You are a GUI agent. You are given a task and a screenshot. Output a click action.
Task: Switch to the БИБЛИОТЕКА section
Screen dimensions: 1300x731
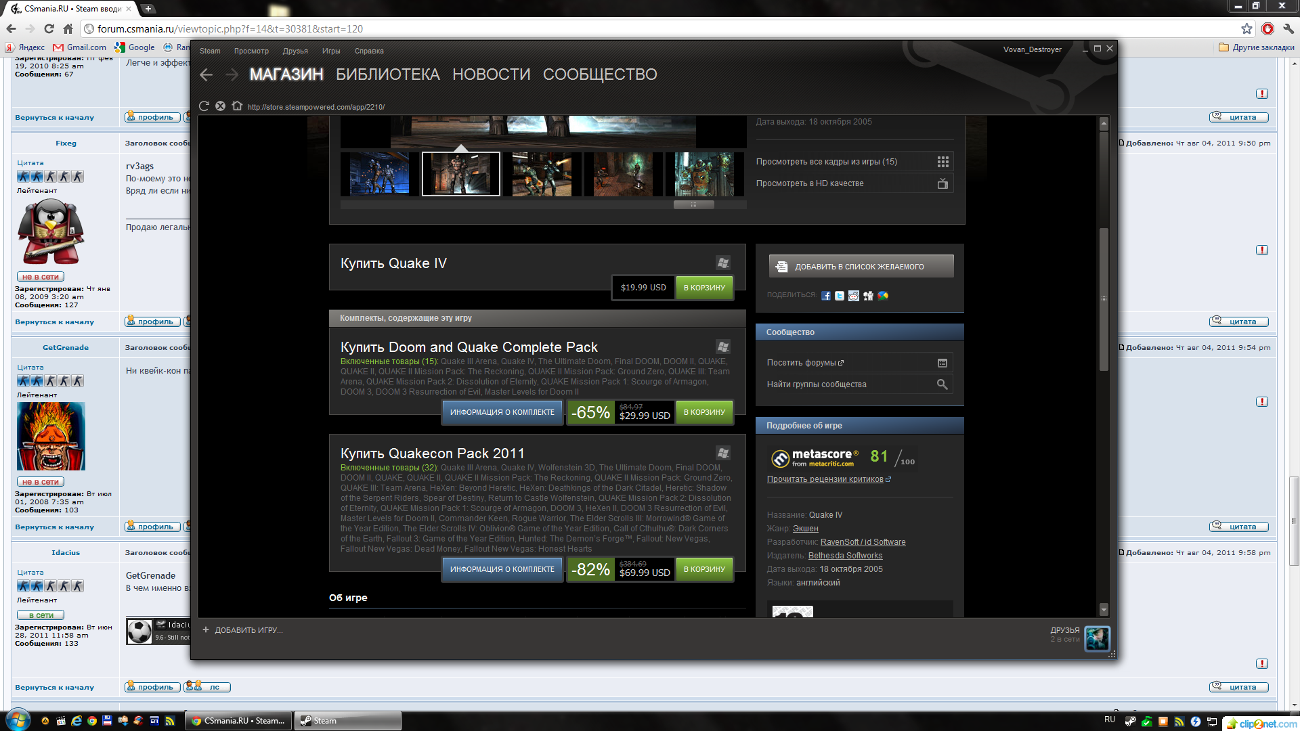tap(388, 74)
